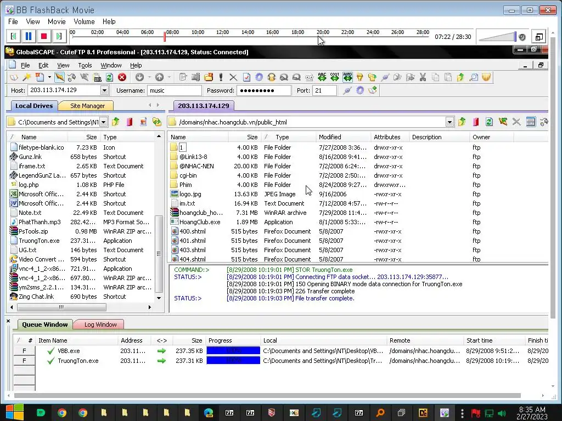Image resolution: width=562 pixels, height=421 pixels.
Task: Click the add bookmark icon beside Port field
Action: coord(373,90)
